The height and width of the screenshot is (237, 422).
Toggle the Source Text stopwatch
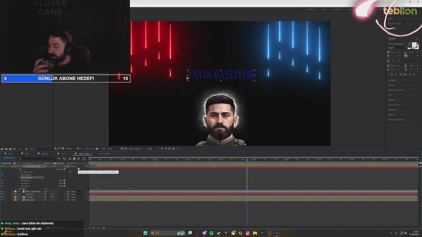pos(21,172)
